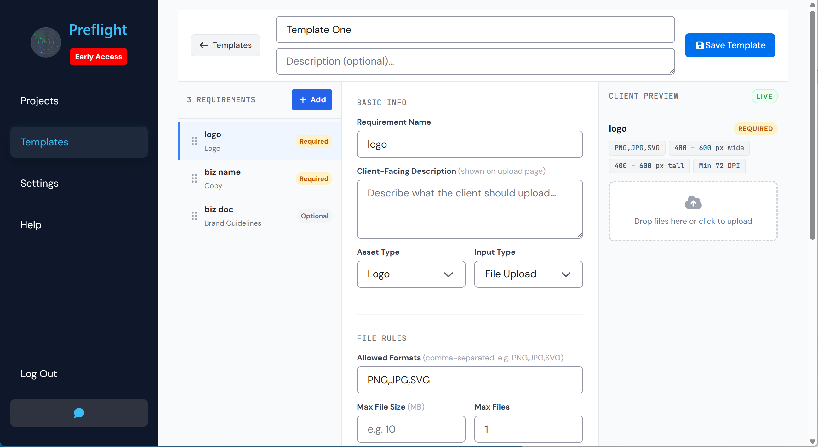Click the Requirement Name input field
The image size is (818, 447).
[x=470, y=144]
